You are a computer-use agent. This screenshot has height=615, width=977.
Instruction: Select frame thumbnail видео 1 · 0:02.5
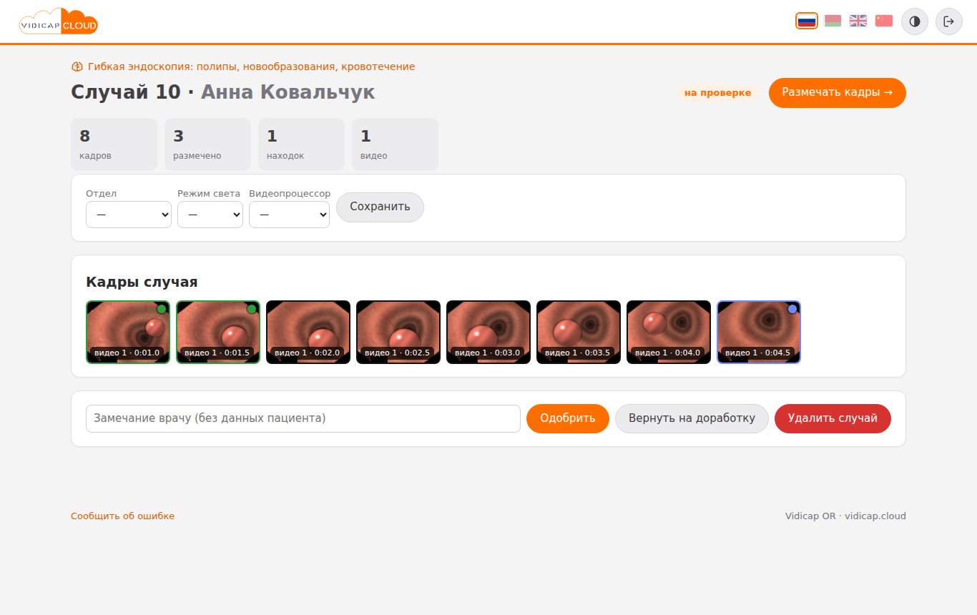click(x=398, y=332)
